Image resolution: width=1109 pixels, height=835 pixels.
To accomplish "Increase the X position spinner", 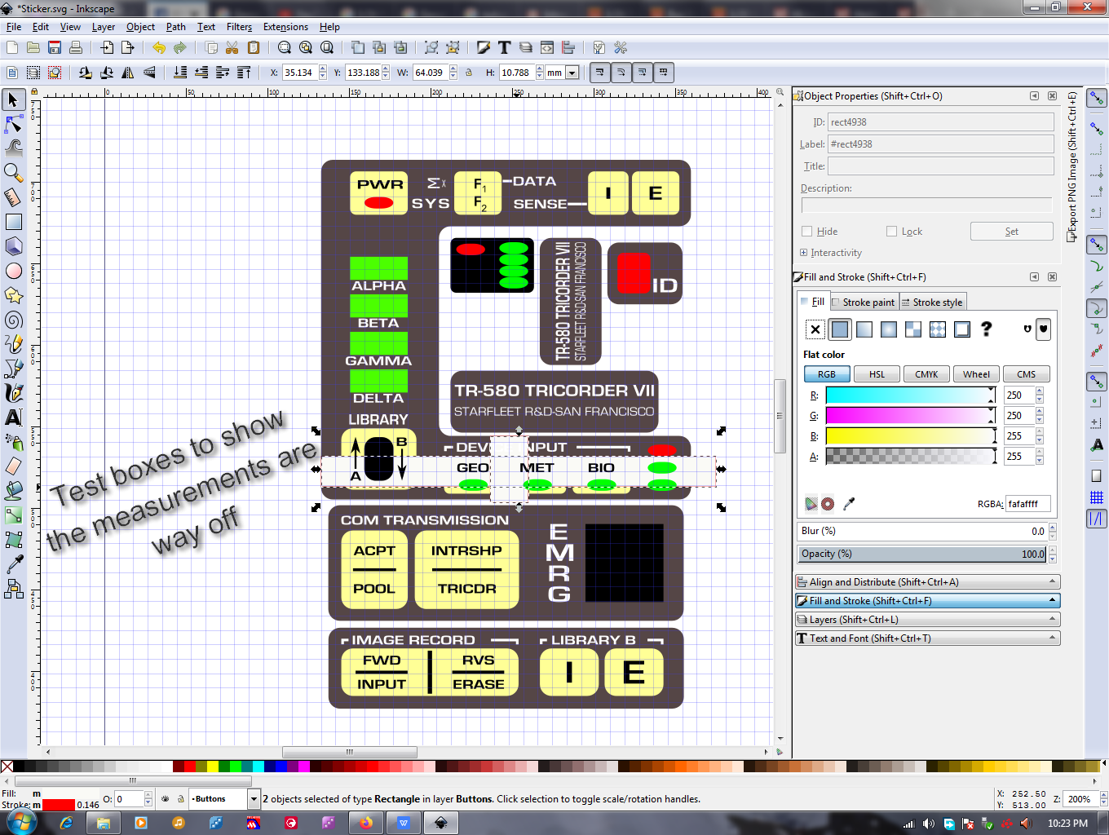I will coord(323,69).
